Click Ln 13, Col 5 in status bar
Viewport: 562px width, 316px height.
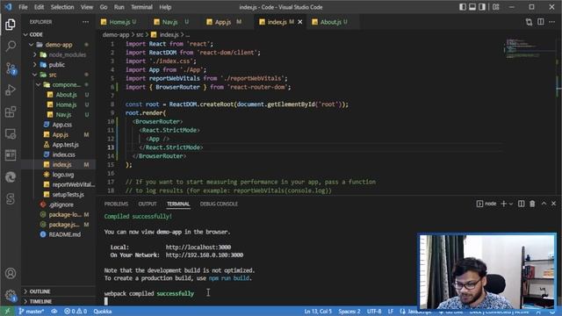[318, 311]
